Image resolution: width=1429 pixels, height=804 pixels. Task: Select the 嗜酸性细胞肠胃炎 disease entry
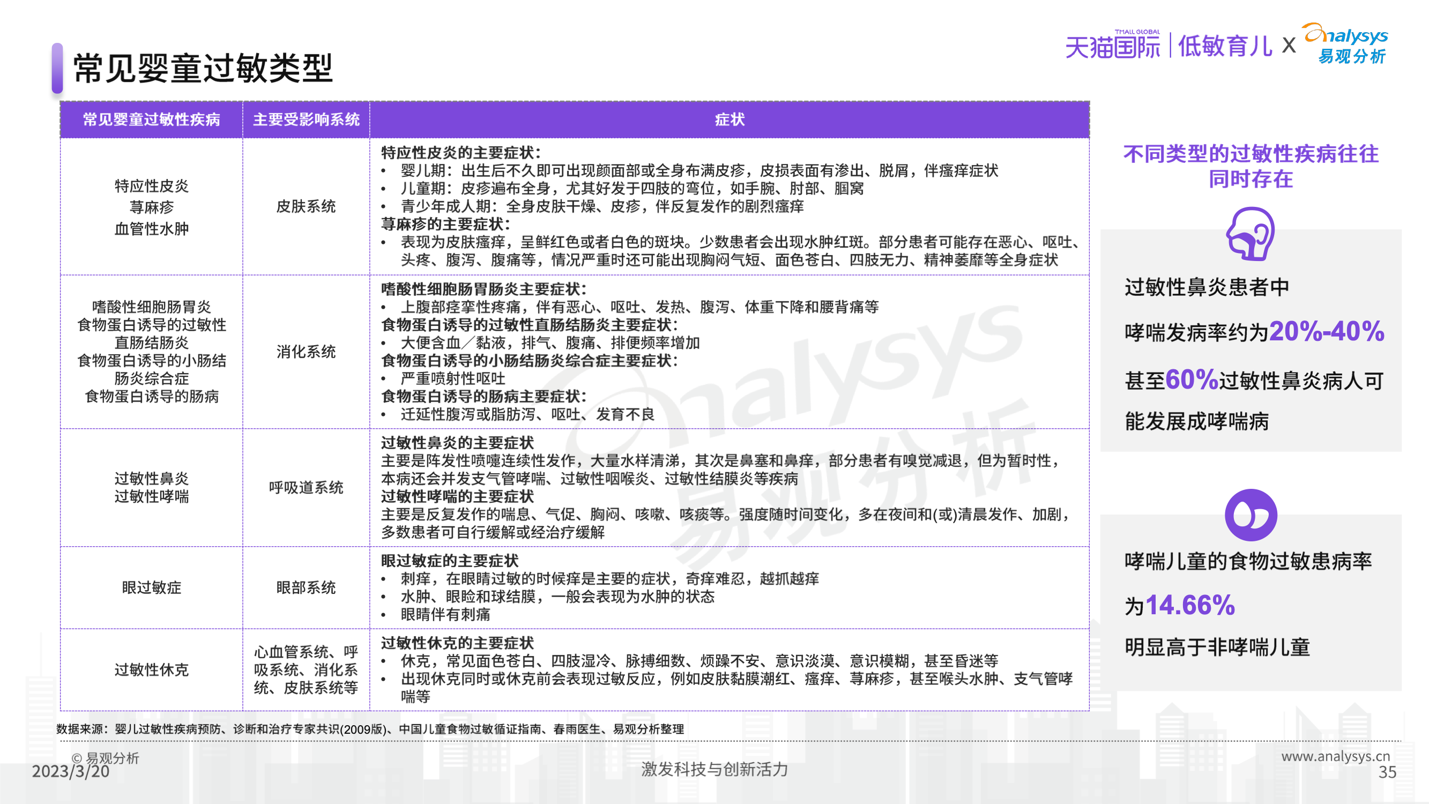click(x=152, y=307)
